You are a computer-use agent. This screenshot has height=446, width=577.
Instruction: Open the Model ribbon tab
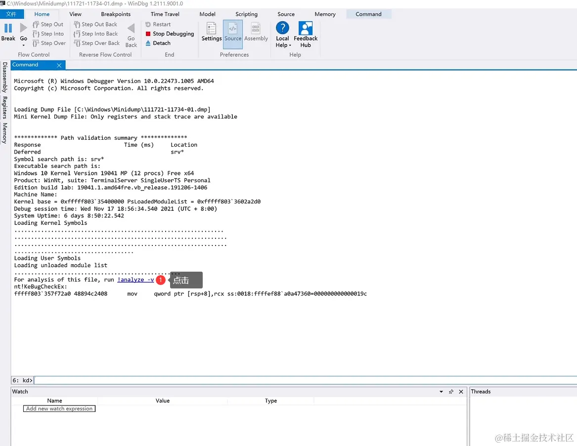[208, 14]
